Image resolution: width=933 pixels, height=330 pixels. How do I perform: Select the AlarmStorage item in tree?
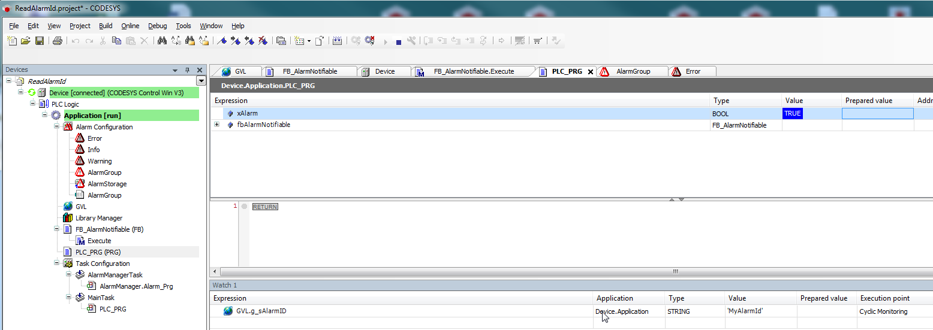107,184
